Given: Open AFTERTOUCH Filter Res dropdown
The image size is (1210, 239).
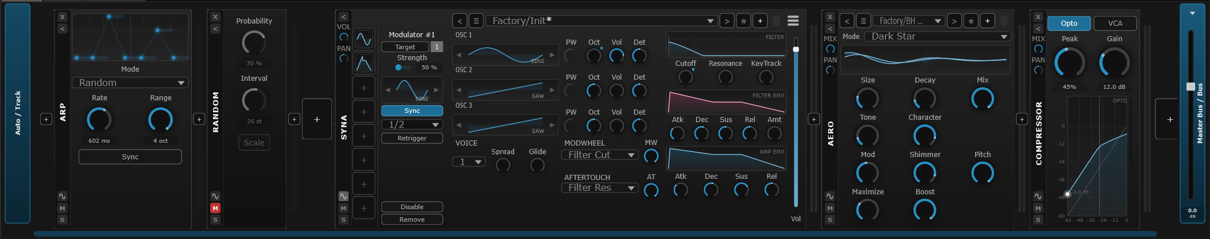Looking at the screenshot, I should [x=600, y=188].
